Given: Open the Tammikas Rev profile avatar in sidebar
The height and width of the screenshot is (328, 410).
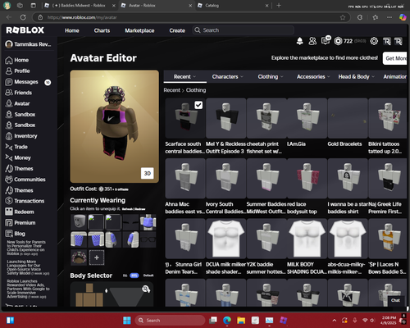Looking at the screenshot, I should 9,44.
